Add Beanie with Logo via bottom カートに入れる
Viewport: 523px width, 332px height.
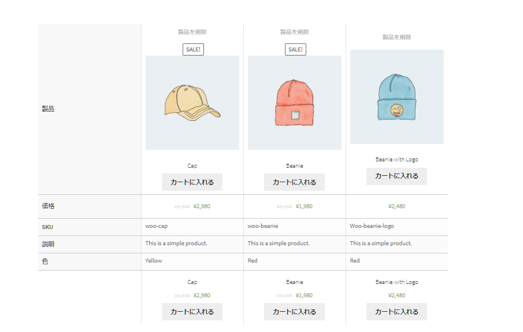(396, 312)
